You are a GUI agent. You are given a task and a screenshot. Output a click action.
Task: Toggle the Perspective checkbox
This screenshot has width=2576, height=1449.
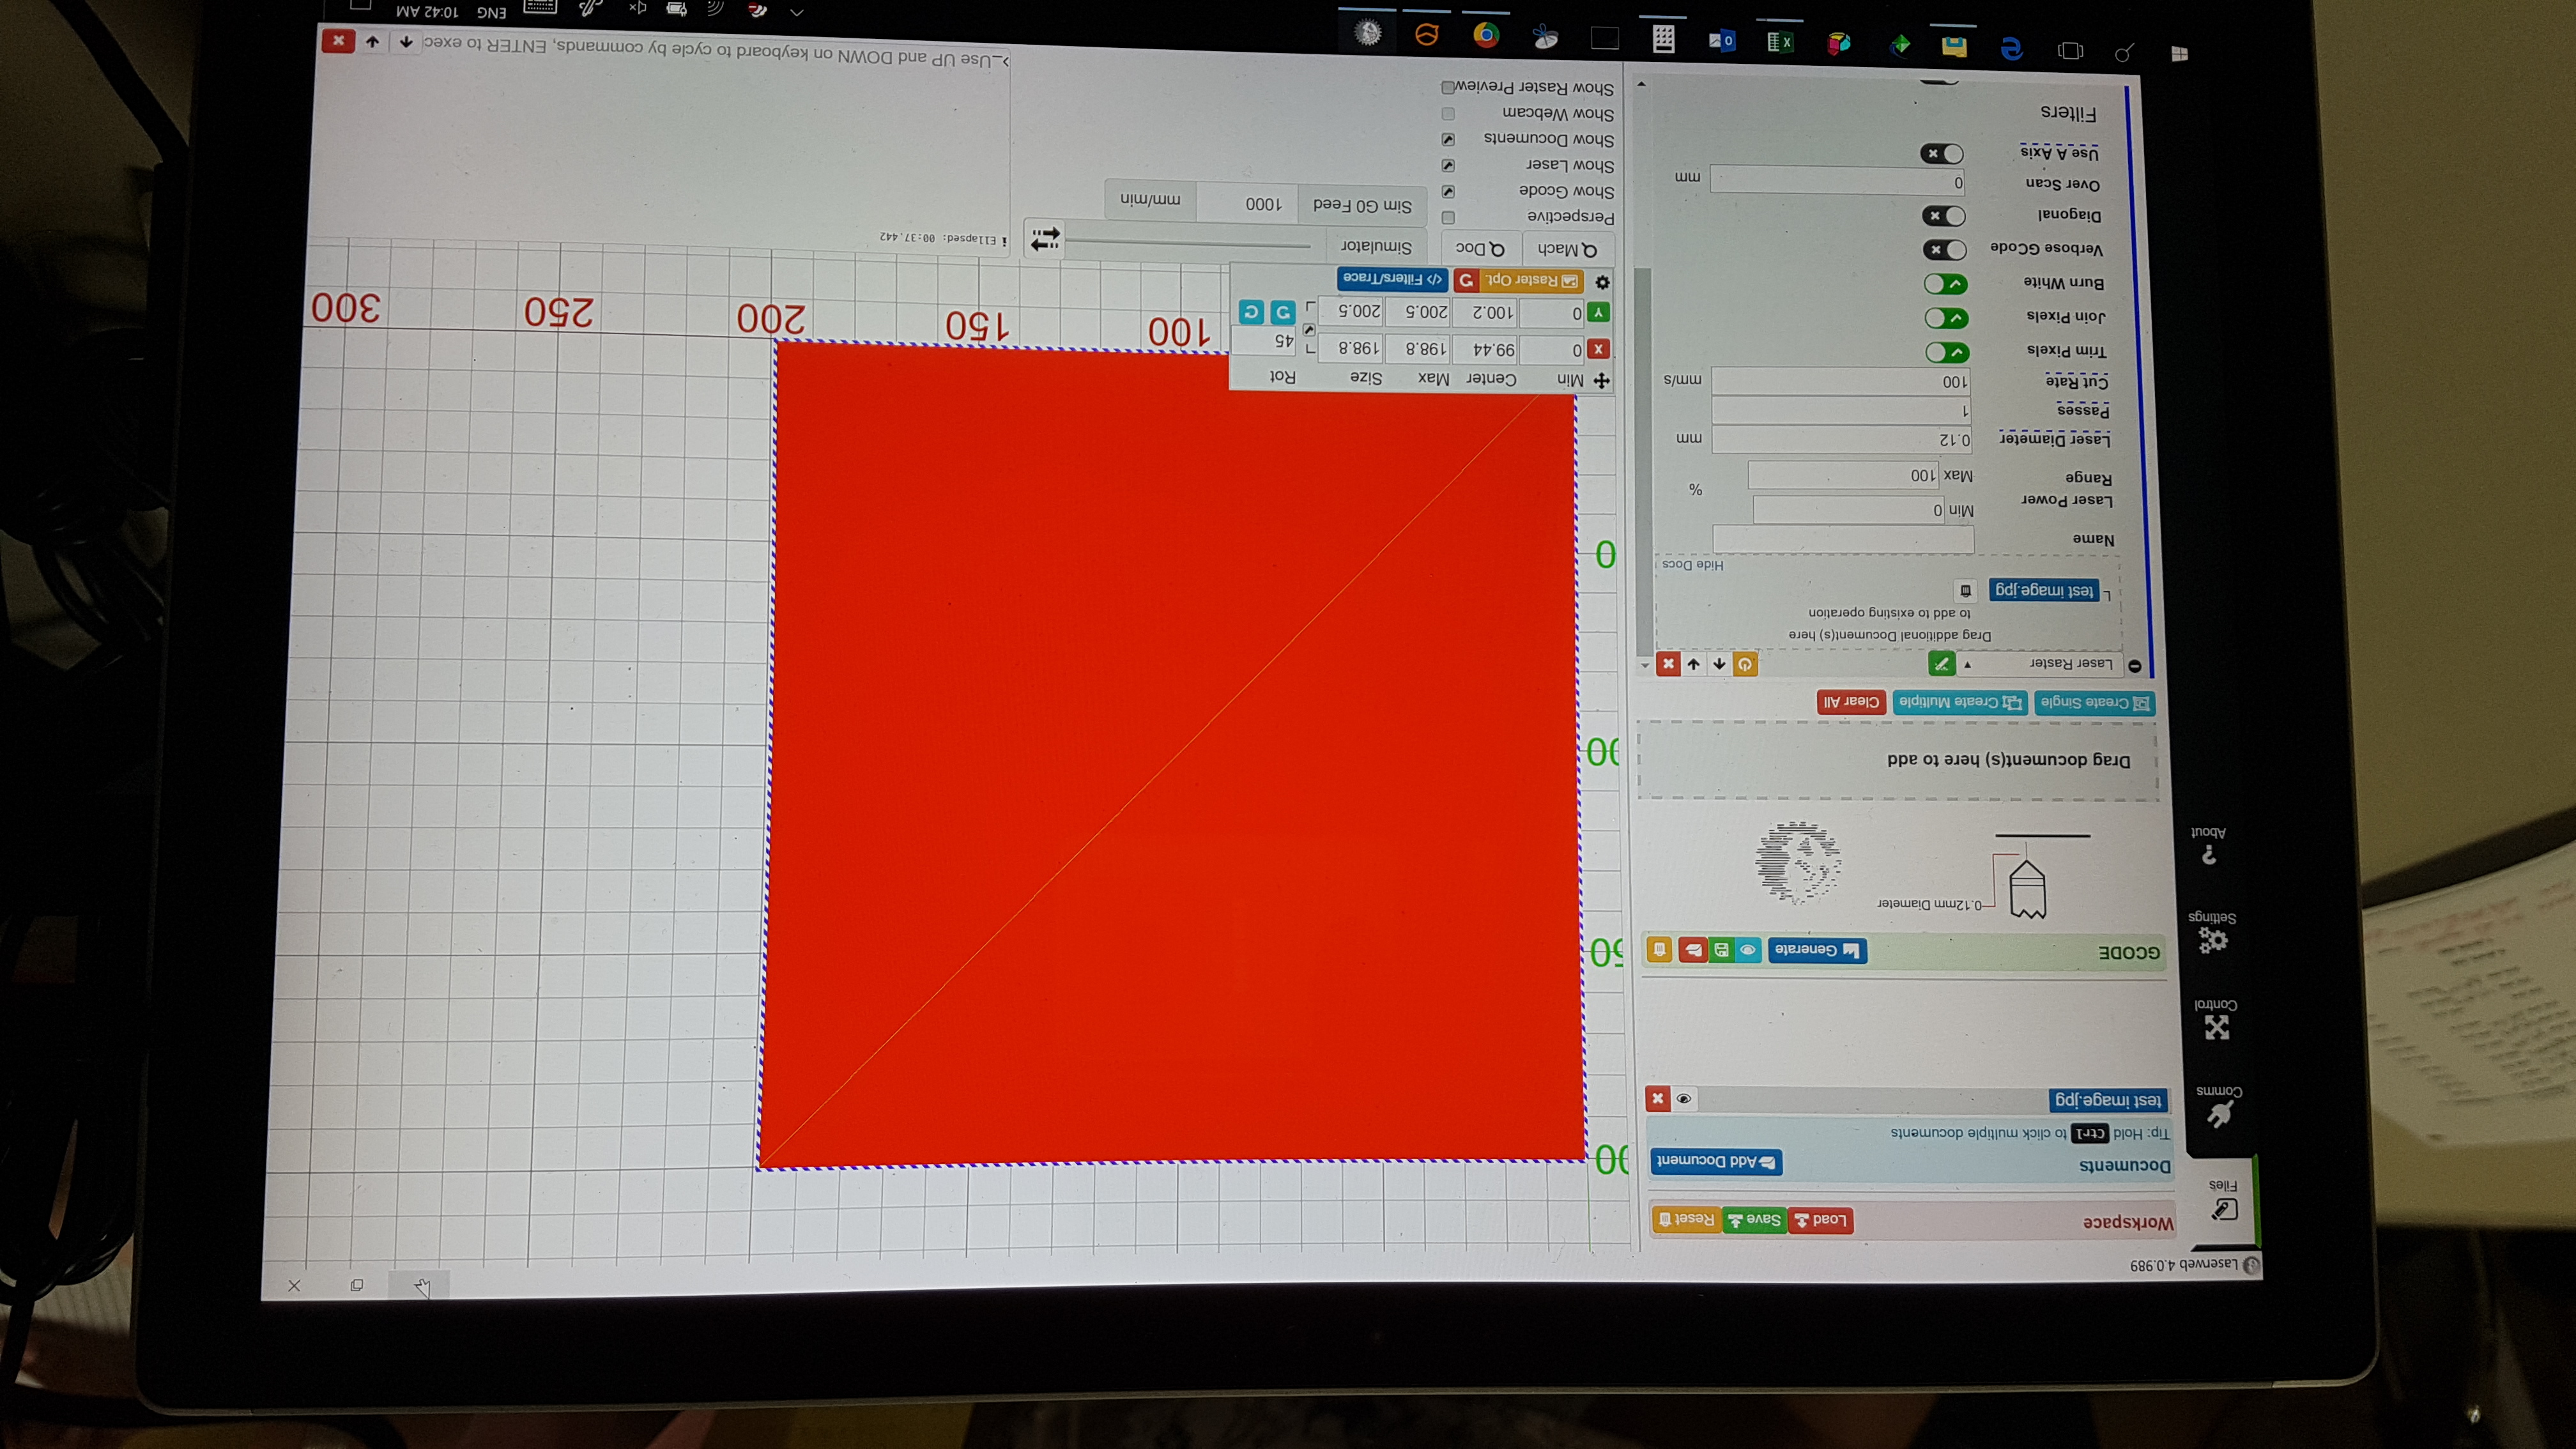pyautogui.click(x=1448, y=217)
